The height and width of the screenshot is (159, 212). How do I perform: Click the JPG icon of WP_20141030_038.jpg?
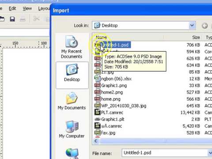97,106
